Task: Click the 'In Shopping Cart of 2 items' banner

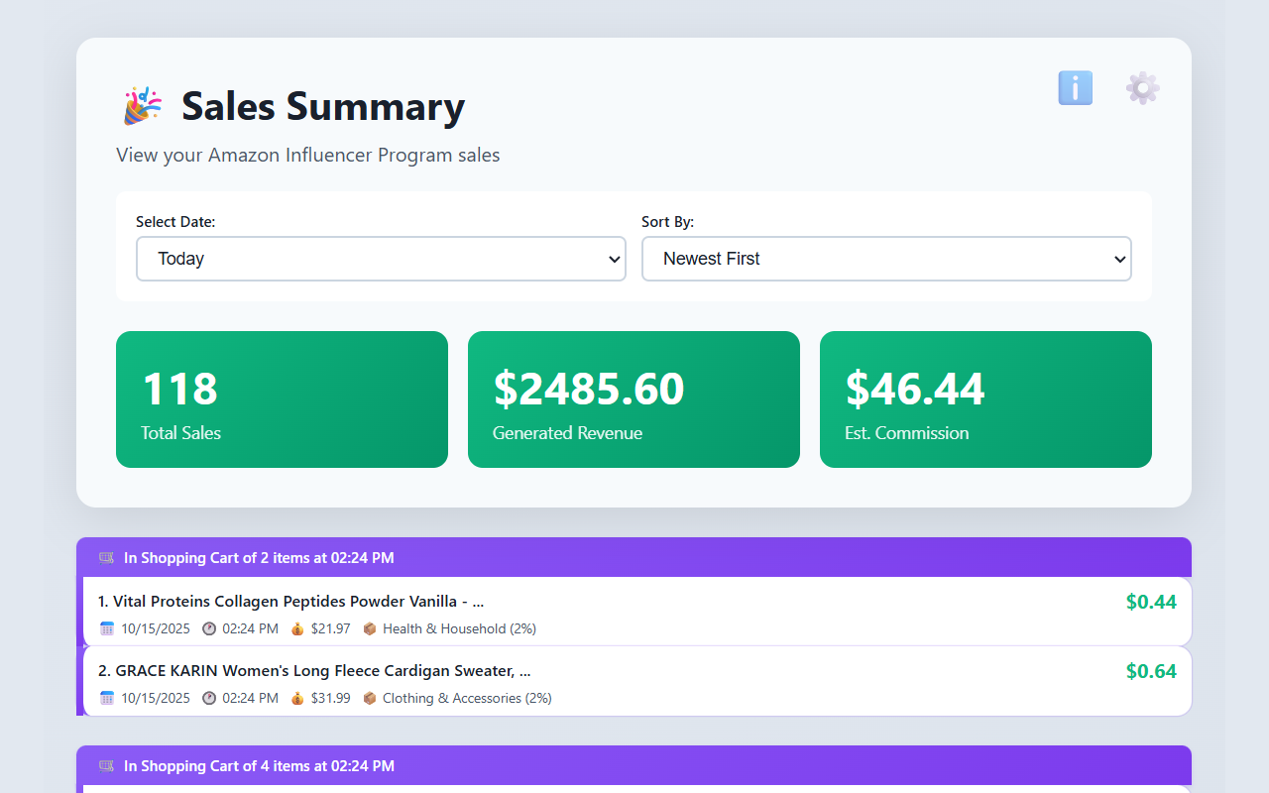Action: (258, 558)
